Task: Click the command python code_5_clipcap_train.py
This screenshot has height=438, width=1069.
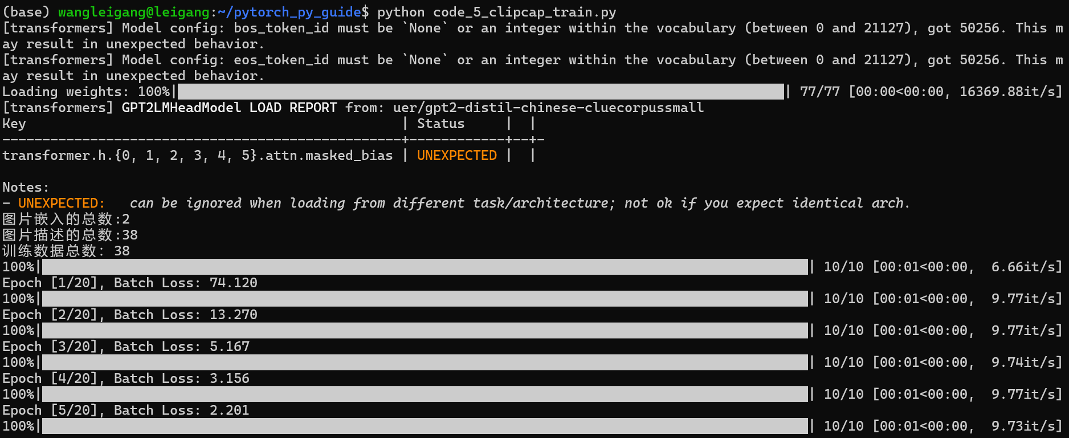Action: pyautogui.click(x=496, y=12)
